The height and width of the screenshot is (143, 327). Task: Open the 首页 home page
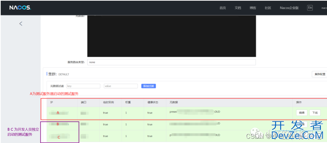[x=223, y=8]
